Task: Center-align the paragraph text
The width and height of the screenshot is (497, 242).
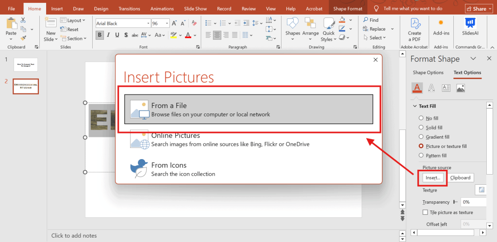Action: 217,34
